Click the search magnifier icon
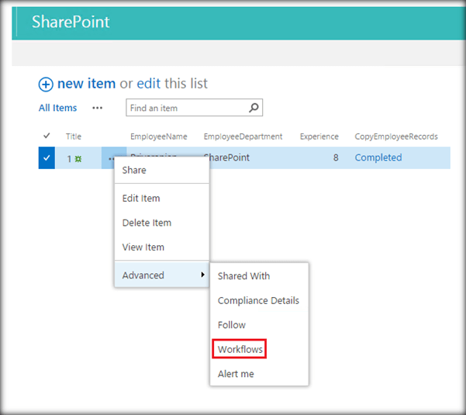Screen dimensions: 466x415 pyautogui.click(x=254, y=108)
